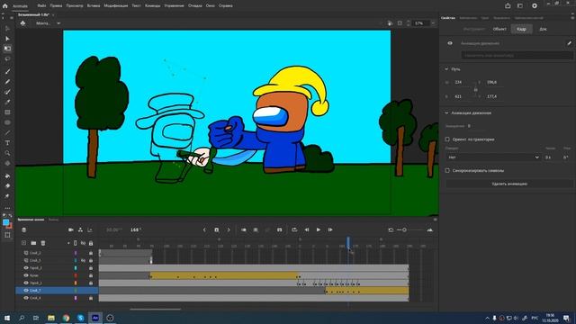
Task: Open Windows Start menu
Action: [7, 318]
